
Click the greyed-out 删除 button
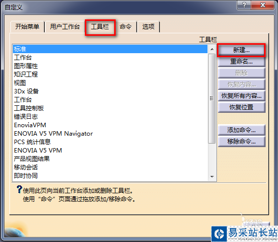[241, 73]
